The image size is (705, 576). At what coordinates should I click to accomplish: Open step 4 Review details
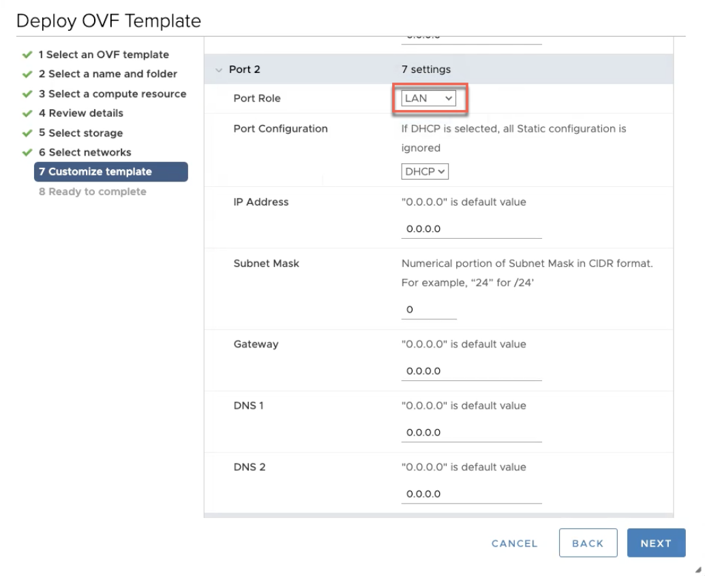coord(80,113)
